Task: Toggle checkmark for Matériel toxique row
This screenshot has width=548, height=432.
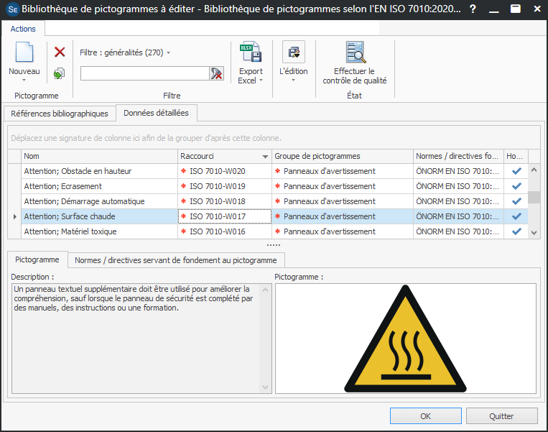Action: (516, 231)
